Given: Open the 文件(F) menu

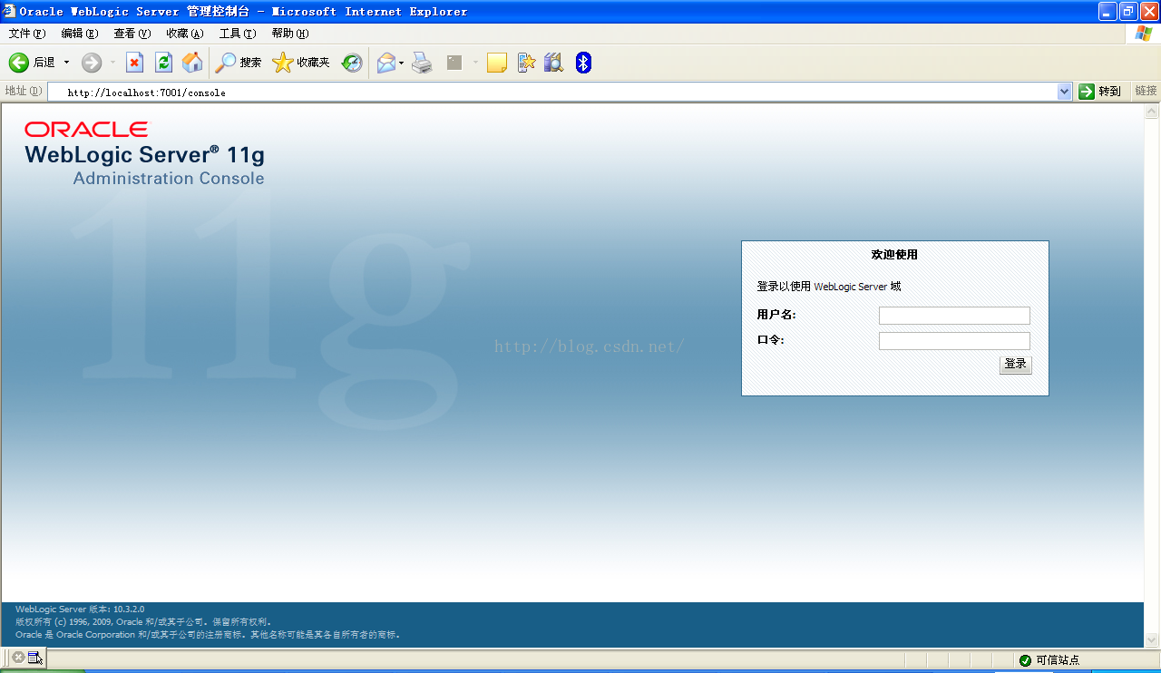Looking at the screenshot, I should click(x=27, y=34).
